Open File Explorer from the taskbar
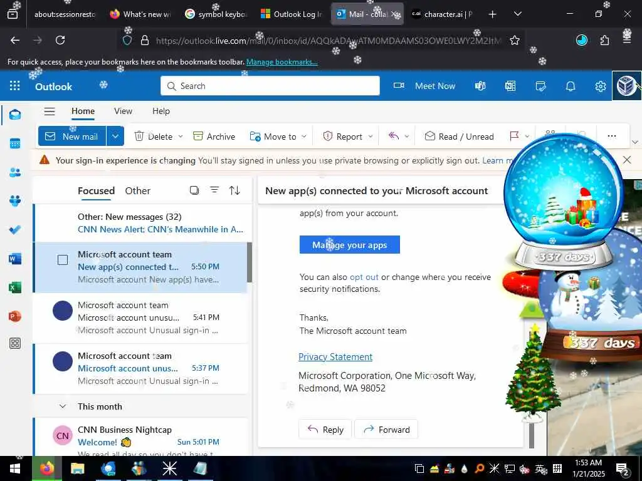Screen dimensions: 642x481 click(x=77, y=468)
